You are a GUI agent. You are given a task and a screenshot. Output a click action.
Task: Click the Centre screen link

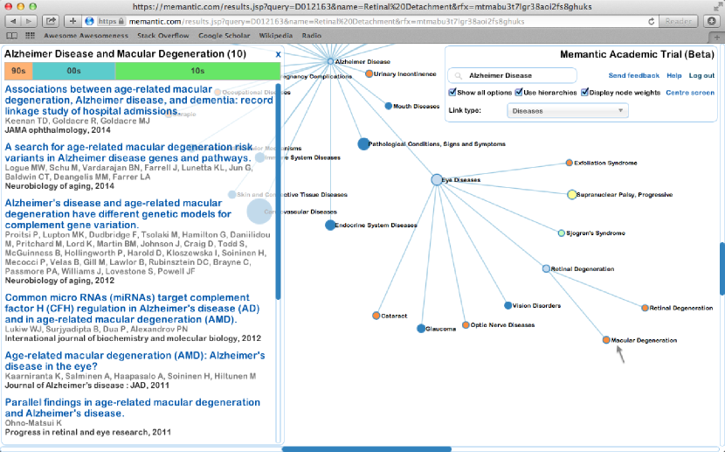click(690, 93)
